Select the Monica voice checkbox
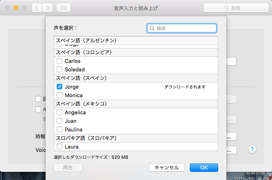This screenshot has height=180, width=272. pyautogui.click(x=59, y=95)
